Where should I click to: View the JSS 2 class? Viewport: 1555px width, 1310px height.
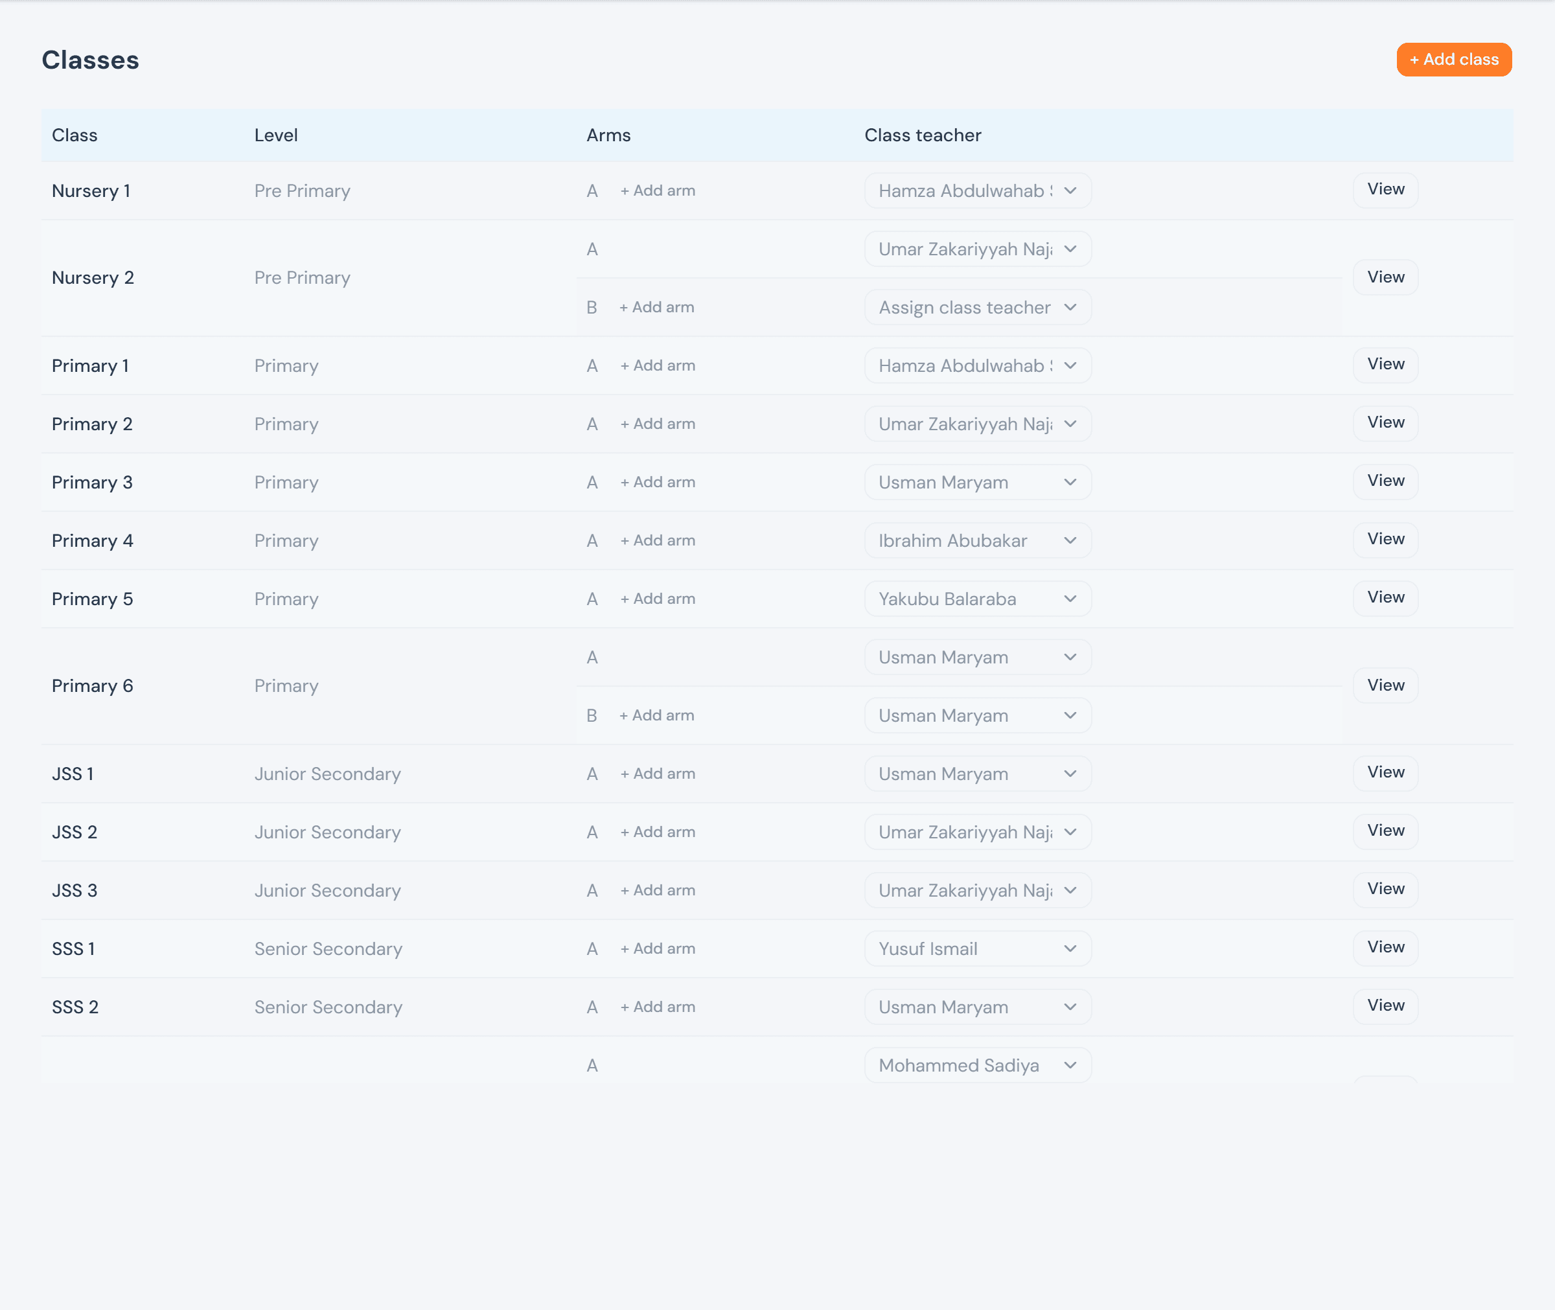[x=1385, y=831]
